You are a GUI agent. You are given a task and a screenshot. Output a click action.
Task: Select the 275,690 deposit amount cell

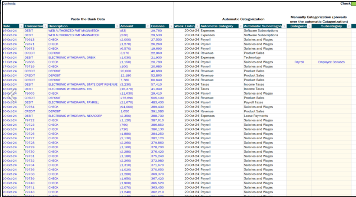pyautogui.click(x=127, y=98)
